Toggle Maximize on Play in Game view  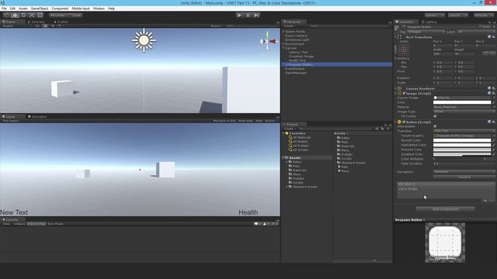coord(224,121)
